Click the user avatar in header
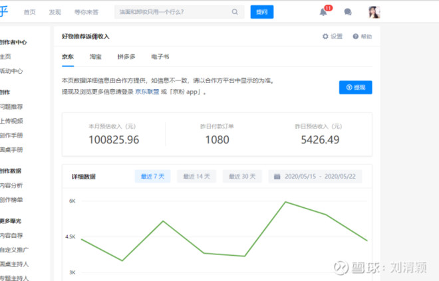439x281 pixels. (x=374, y=12)
